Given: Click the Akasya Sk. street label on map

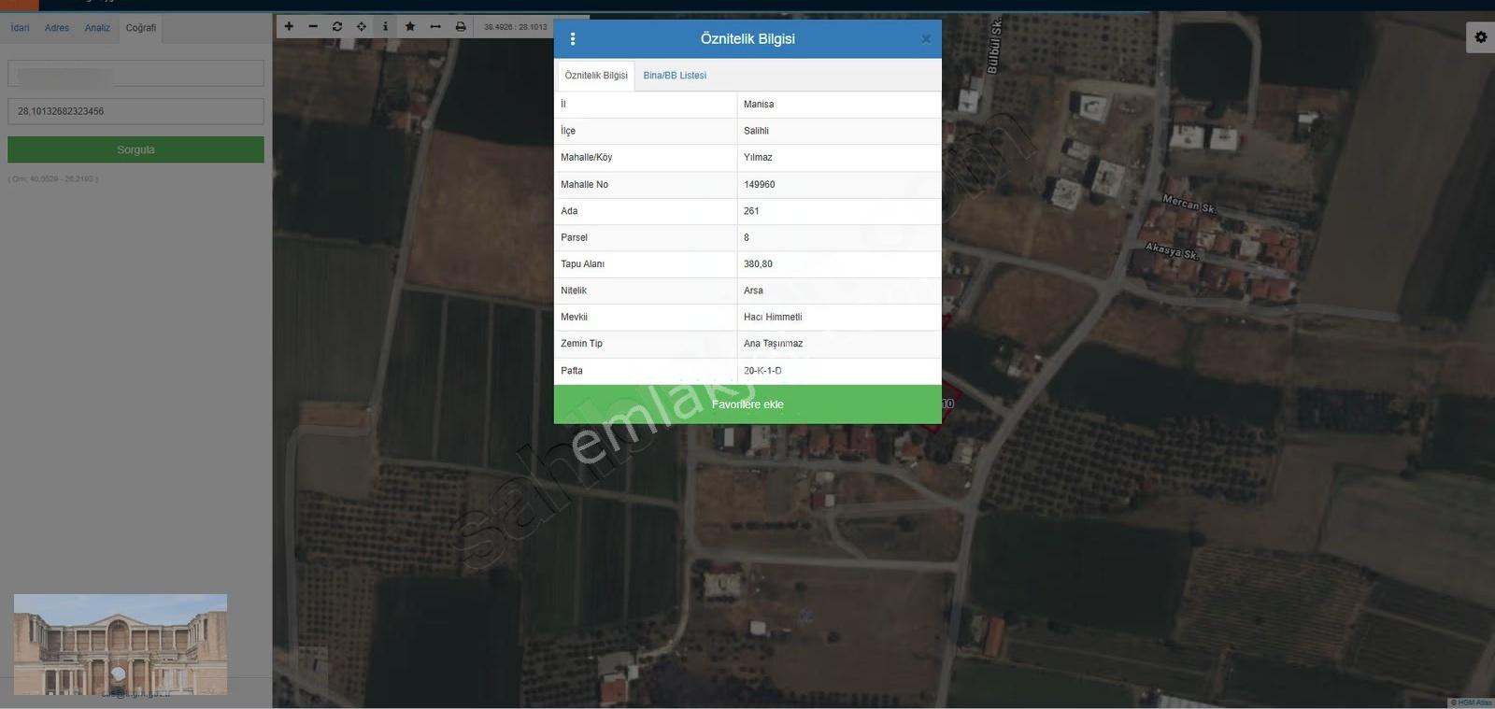Looking at the screenshot, I should [x=1171, y=250].
